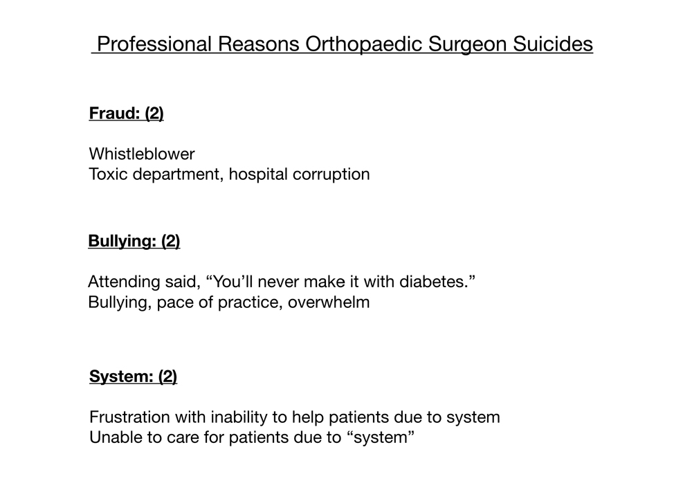Select the Fraud: (2) heading
Viewport: 692px width, 490px height.
pos(126,113)
